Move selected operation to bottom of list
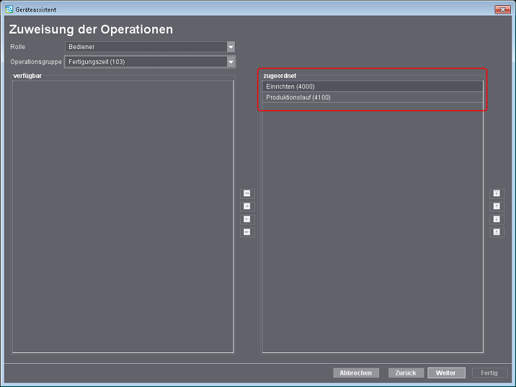 (497, 232)
